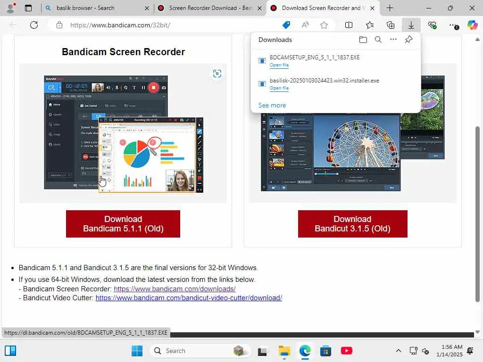Open a new browser tab

coord(390,8)
